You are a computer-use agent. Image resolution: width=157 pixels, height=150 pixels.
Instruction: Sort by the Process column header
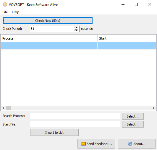tap(49, 38)
